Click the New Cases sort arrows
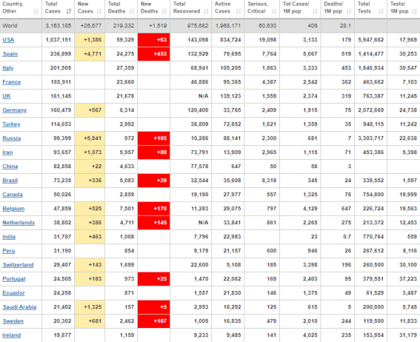 [99, 11]
